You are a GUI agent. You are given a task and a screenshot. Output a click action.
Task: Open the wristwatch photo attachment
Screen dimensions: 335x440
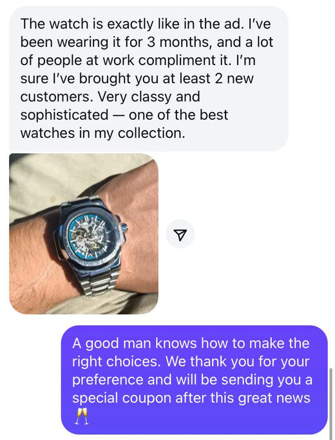point(84,233)
